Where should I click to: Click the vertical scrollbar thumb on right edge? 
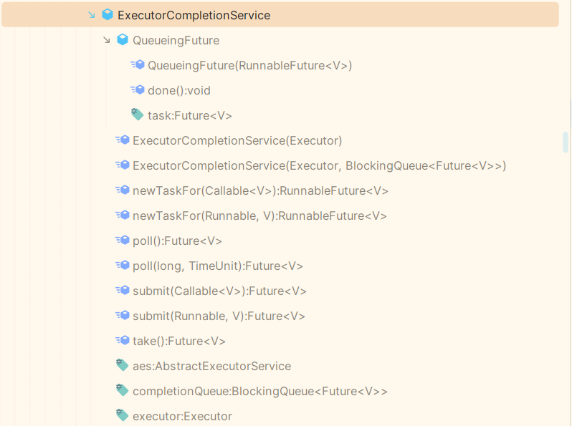(x=566, y=142)
